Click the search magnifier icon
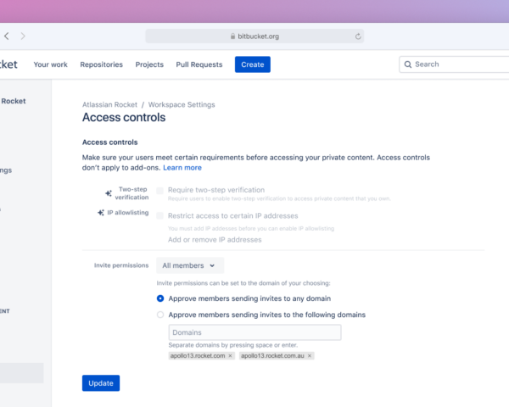509x407 pixels. pyautogui.click(x=408, y=64)
